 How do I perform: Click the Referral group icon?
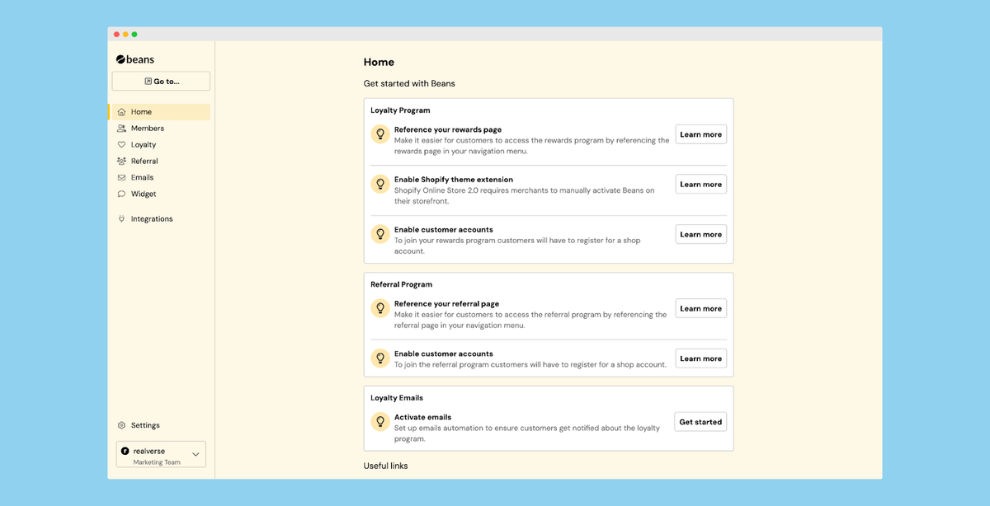pyautogui.click(x=121, y=162)
